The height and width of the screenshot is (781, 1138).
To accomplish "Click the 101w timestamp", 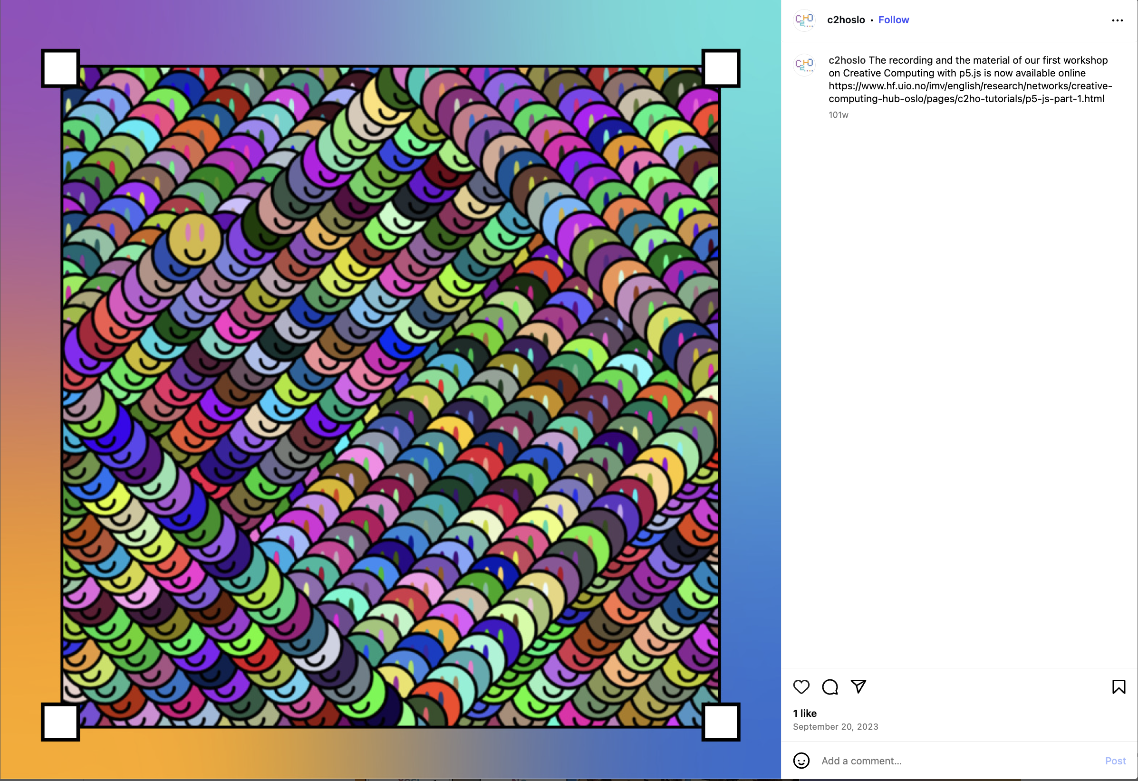I will [839, 115].
